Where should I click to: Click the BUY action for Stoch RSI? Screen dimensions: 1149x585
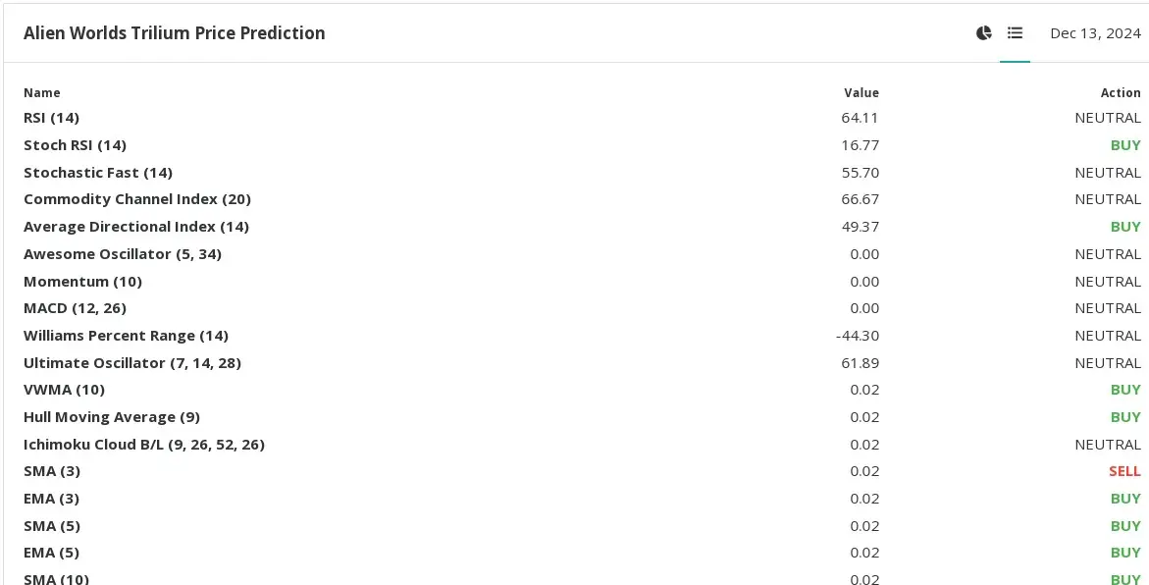[1125, 145]
